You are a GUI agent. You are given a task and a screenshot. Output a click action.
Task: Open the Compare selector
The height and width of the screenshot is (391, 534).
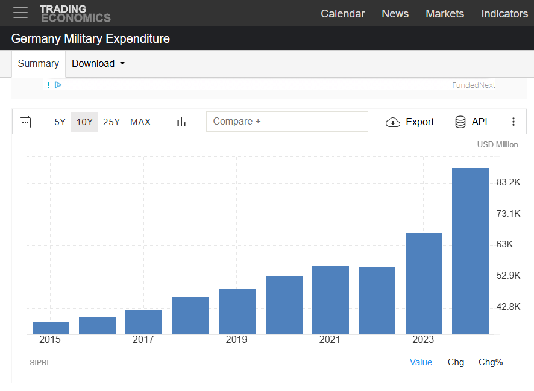tap(287, 122)
